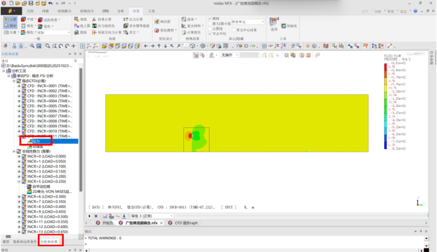Enable the 最大/最小值 checkbox
This screenshot has height=252, width=437.
pos(210,24)
